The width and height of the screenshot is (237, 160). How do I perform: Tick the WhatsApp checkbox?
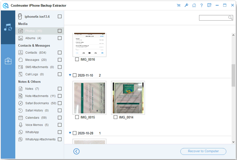click(60, 132)
